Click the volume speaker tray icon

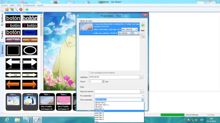pyautogui.click(x=196, y=120)
